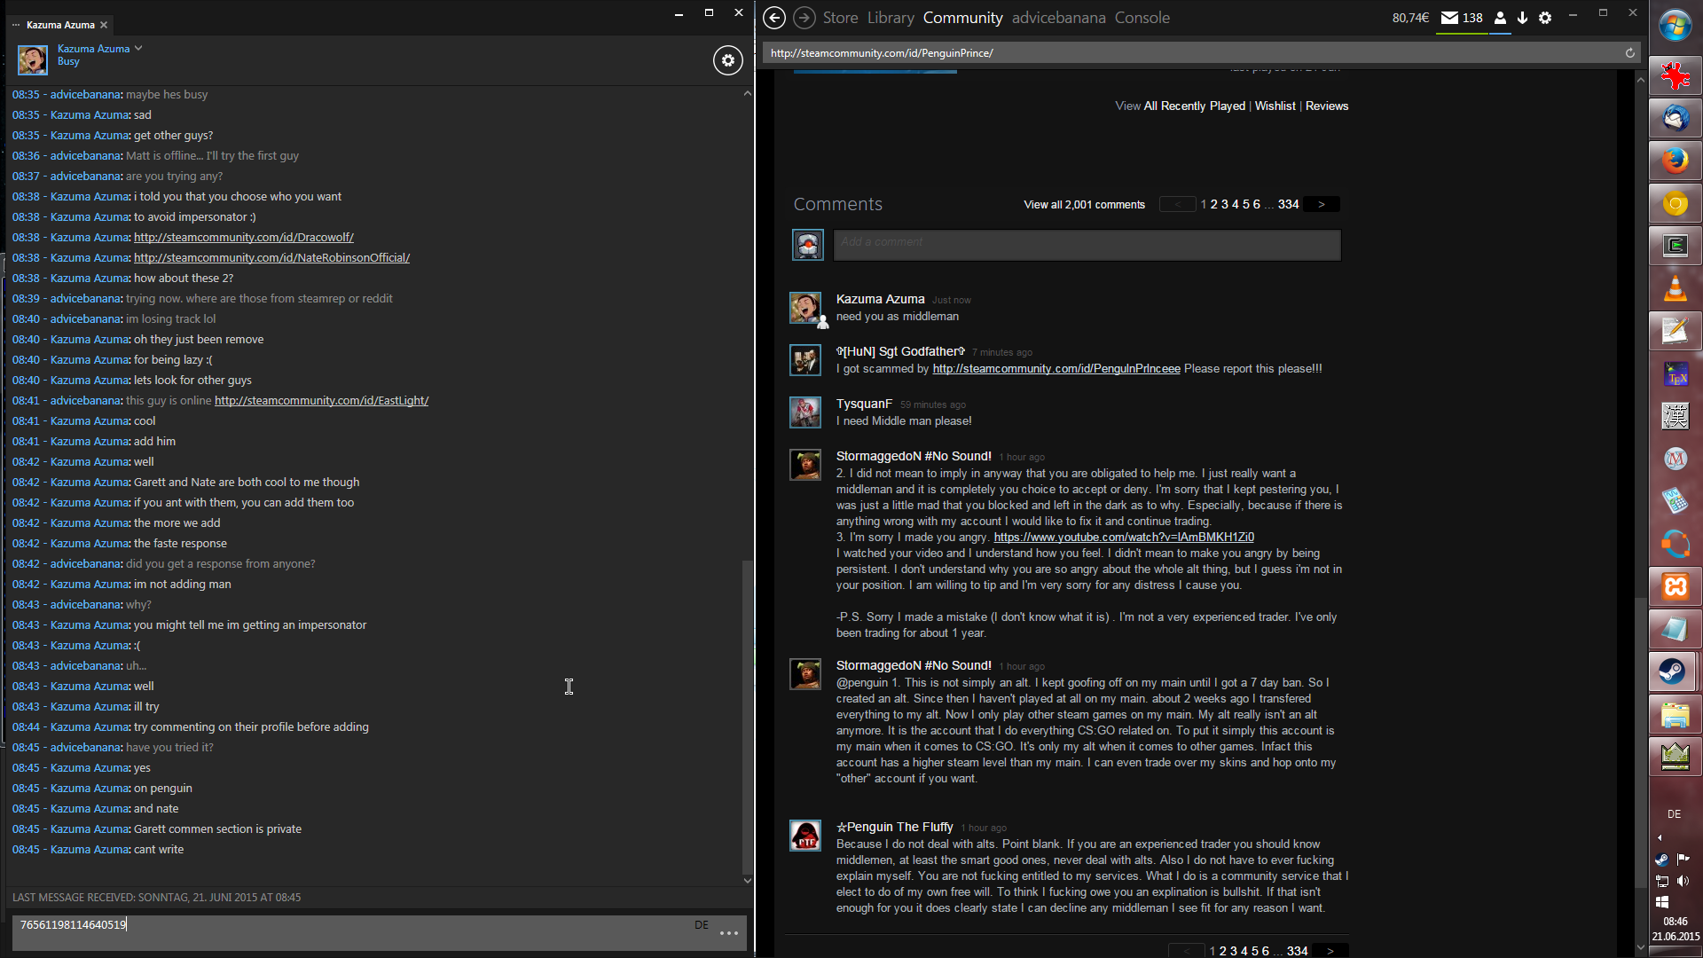Launch Firefox from the taskbar
The image size is (1703, 958).
pyautogui.click(x=1674, y=161)
